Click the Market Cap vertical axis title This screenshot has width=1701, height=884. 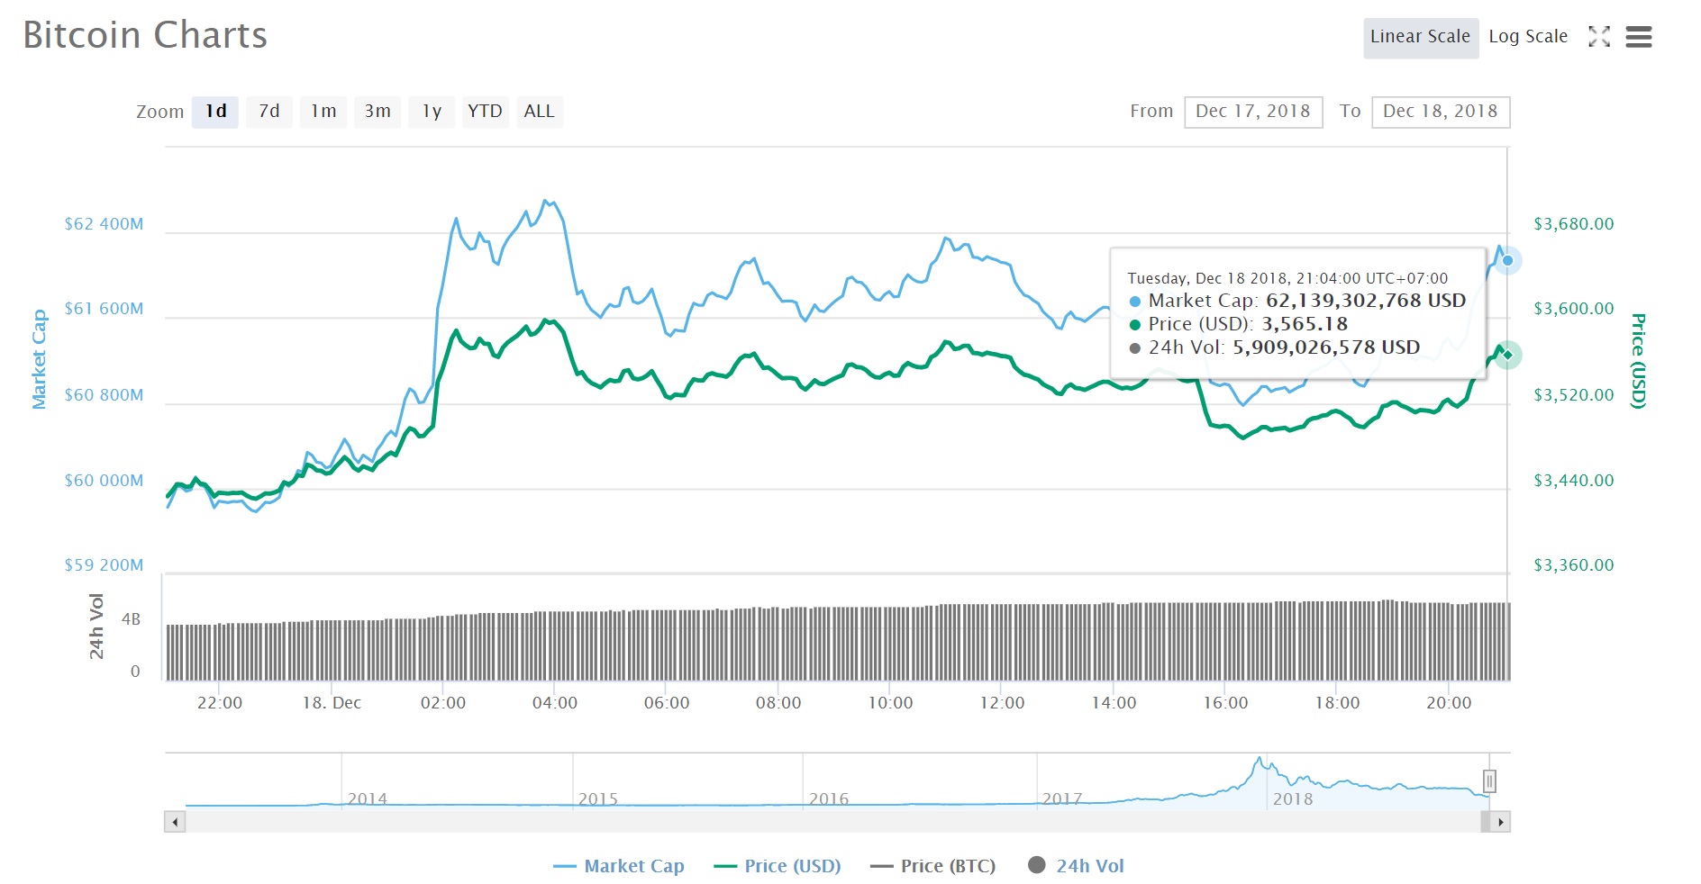point(39,359)
